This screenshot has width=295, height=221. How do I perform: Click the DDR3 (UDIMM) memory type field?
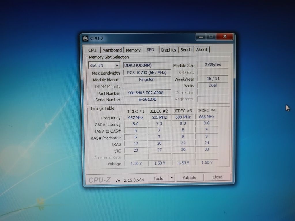pos(147,65)
